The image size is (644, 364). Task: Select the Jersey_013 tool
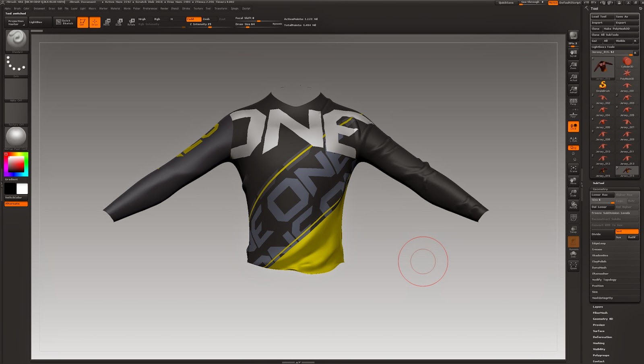627,159
